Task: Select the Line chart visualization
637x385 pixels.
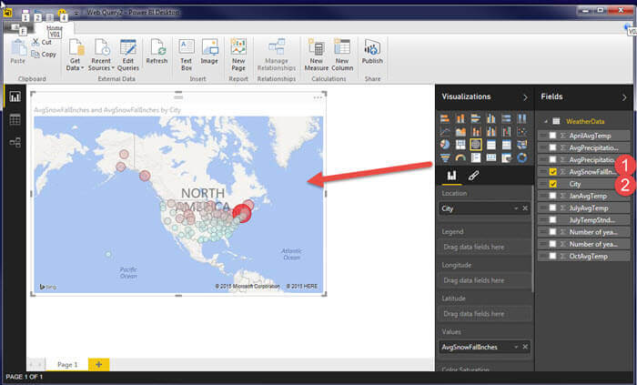Action: click(445, 132)
